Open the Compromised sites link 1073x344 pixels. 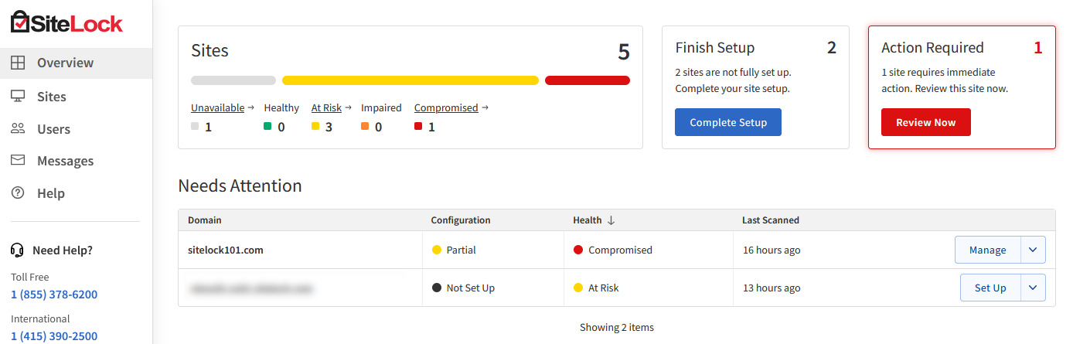pos(446,108)
